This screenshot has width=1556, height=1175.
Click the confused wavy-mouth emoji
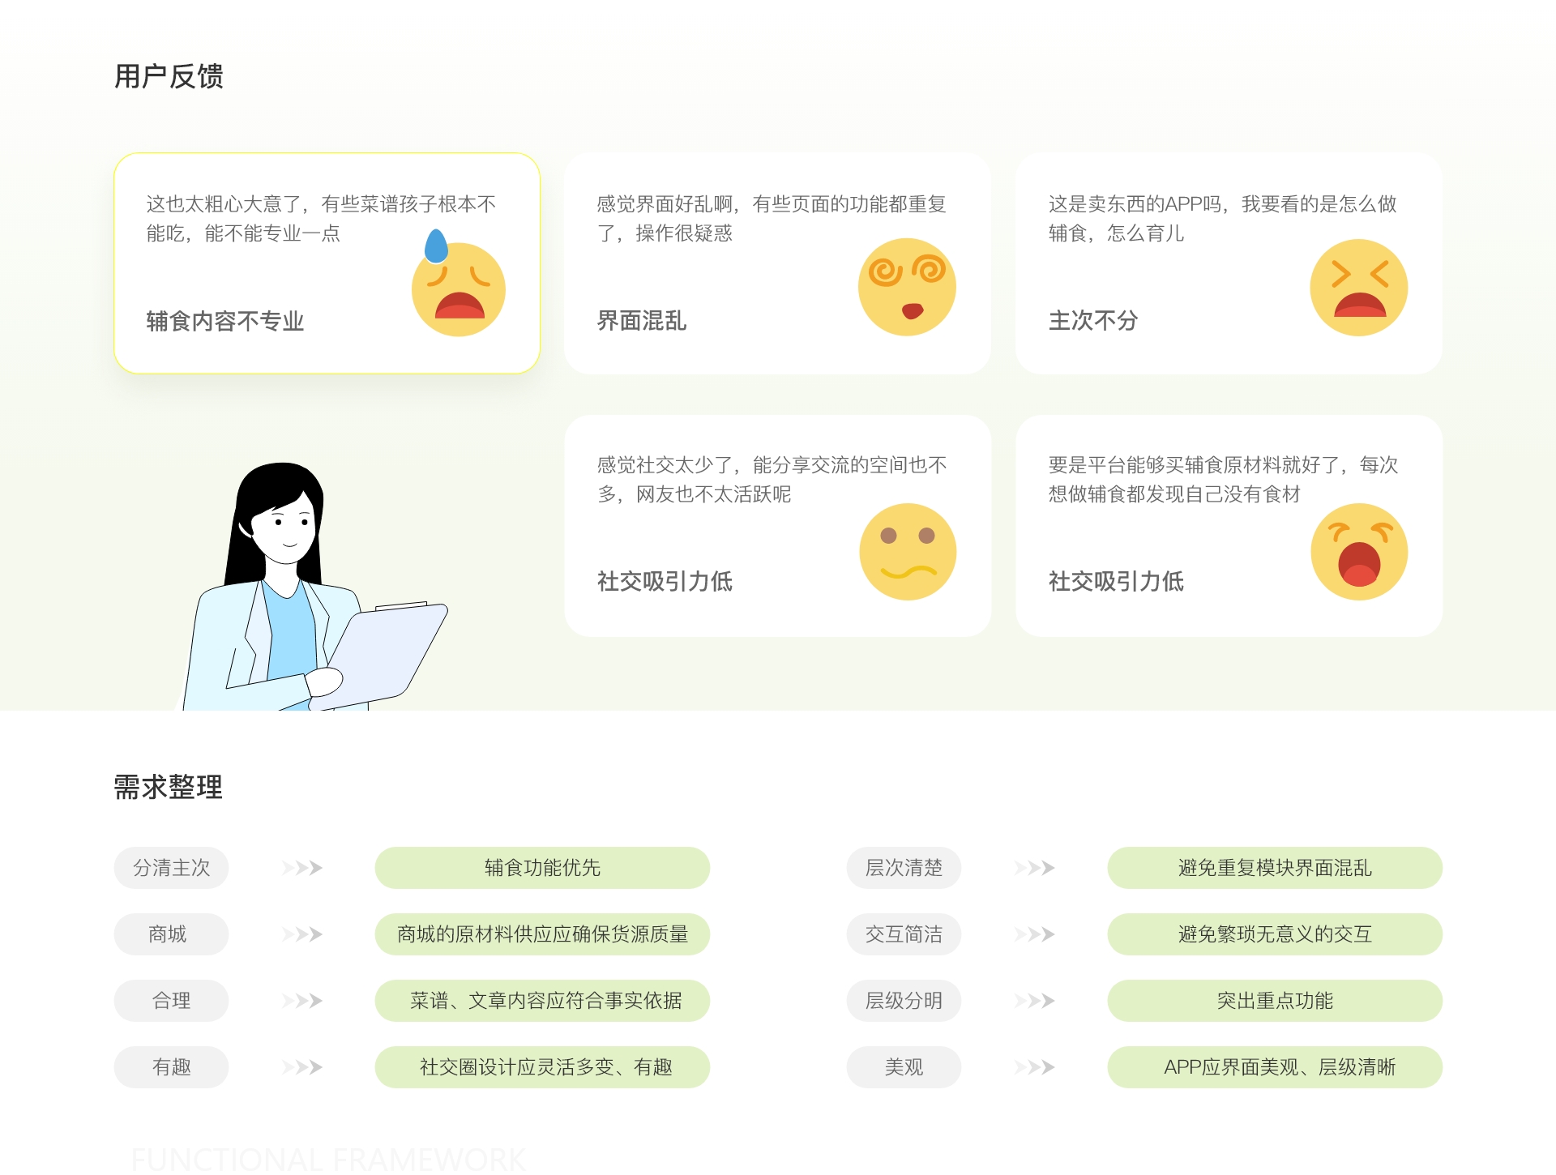coord(908,551)
